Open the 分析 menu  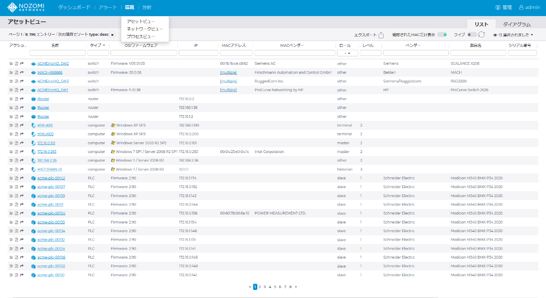pos(147,7)
